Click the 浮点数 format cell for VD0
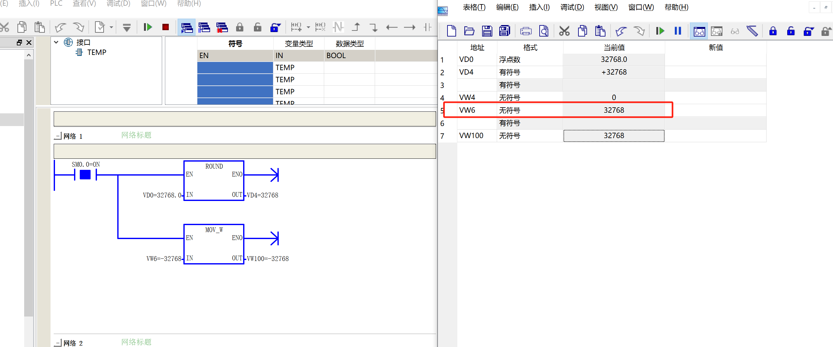The image size is (833, 347). pos(530,59)
